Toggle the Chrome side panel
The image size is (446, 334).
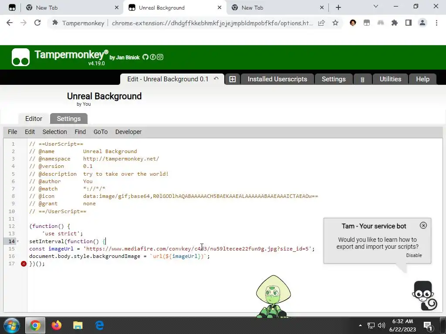[x=409, y=23]
